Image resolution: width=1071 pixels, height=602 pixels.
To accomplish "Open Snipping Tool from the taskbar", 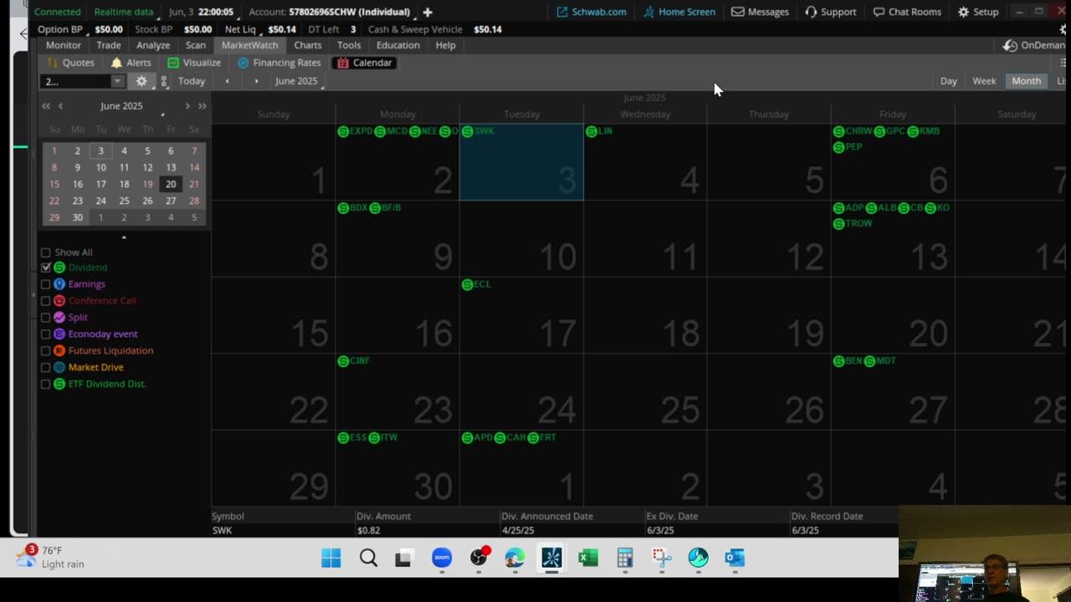I will [662, 558].
